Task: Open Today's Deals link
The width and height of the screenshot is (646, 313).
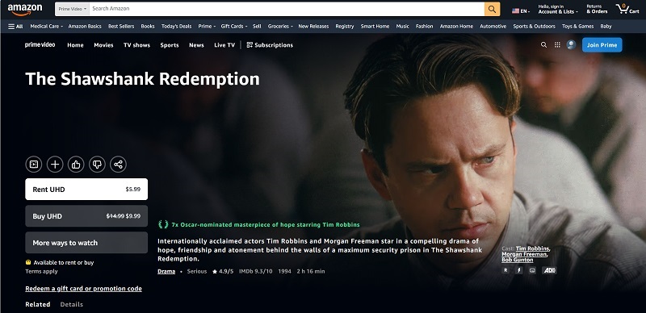Action: [176, 27]
